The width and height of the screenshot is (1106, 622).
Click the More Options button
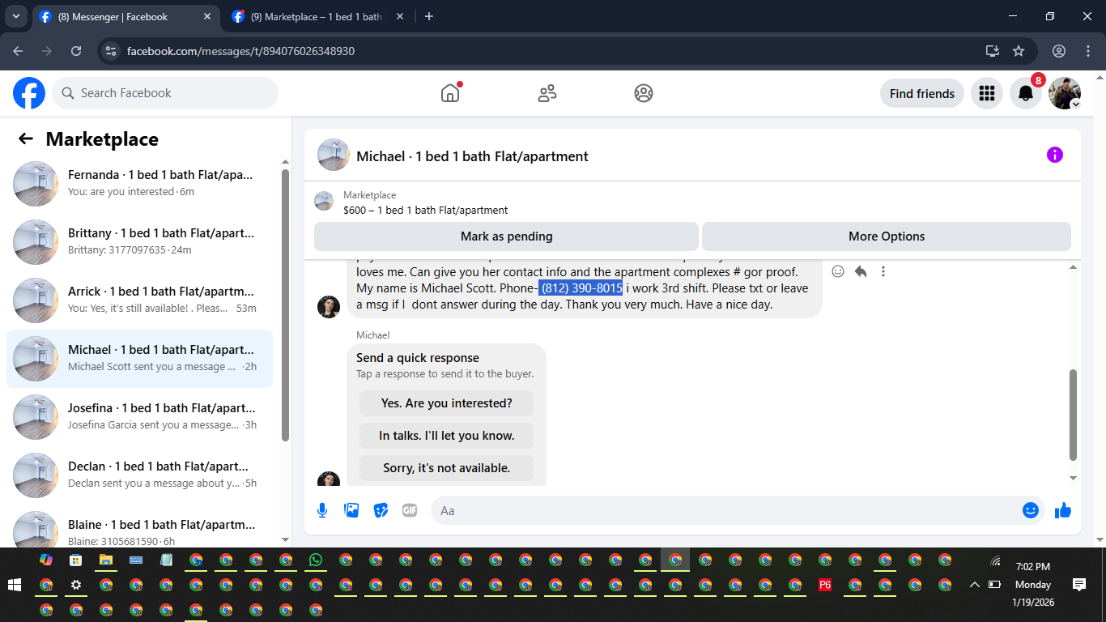click(887, 236)
